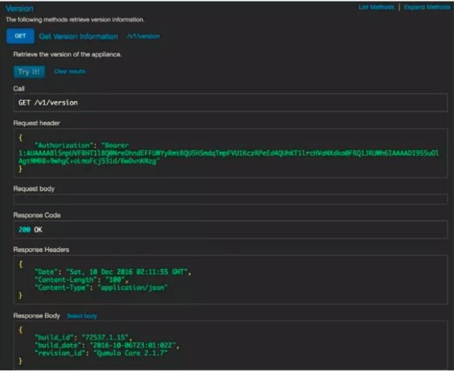Image resolution: width=454 pixels, height=371 pixels.
Task: Open the List Methods link
Action: coord(376,7)
